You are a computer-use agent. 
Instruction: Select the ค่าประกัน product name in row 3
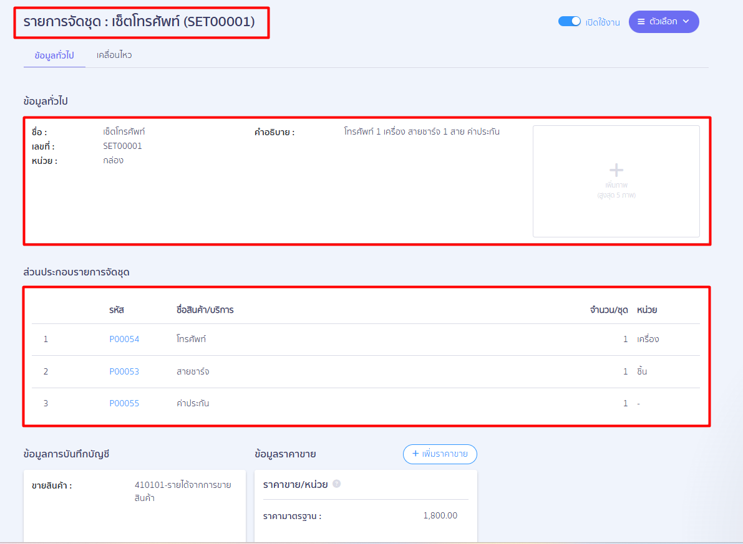click(193, 404)
